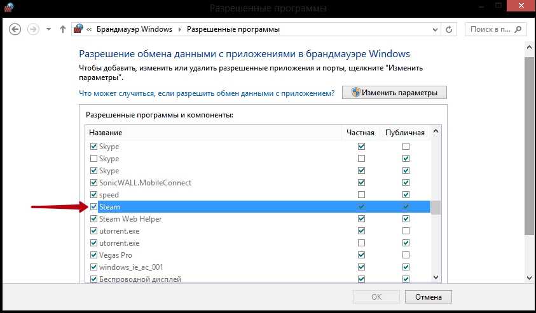Click the Back navigation arrow
Image resolution: width=536 pixels, height=313 pixels.
click(15, 29)
